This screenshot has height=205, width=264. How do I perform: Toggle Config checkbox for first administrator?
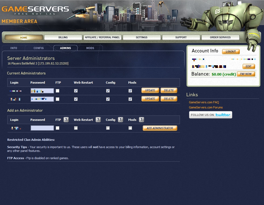[x=108, y=91]
